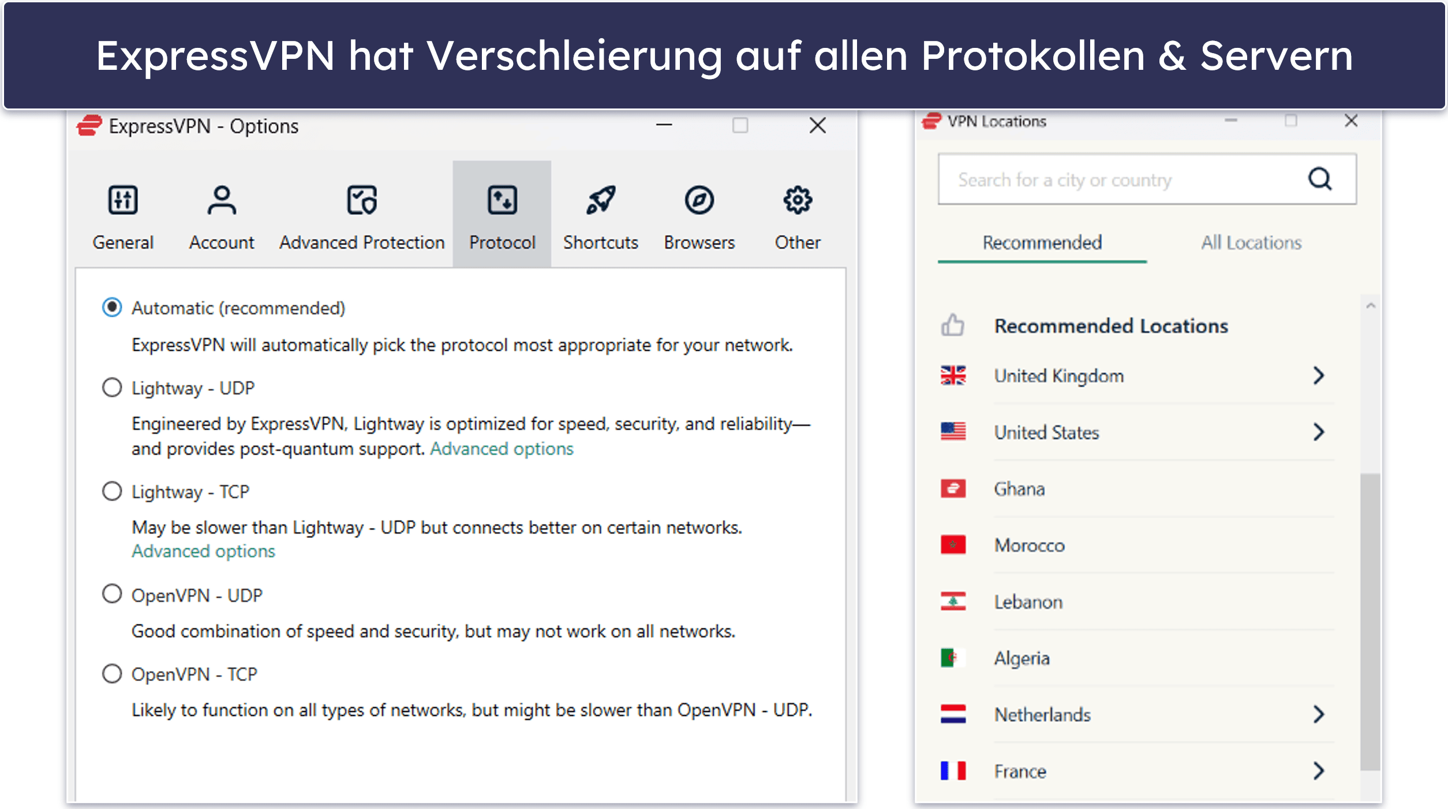Click the city or country search field
The width and height of the screenshot is (1448, 809).
1146,179
